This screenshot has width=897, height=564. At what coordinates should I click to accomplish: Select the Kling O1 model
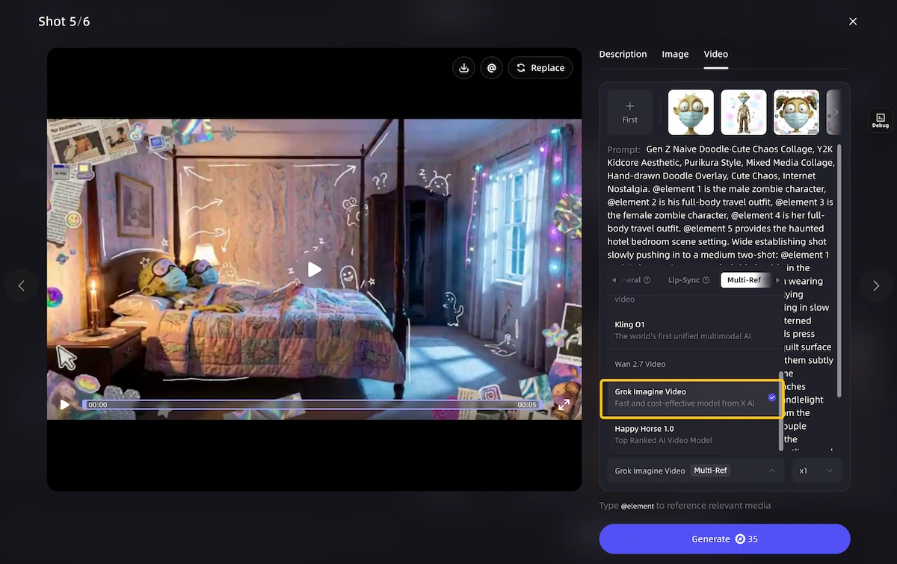pos(691,330)
